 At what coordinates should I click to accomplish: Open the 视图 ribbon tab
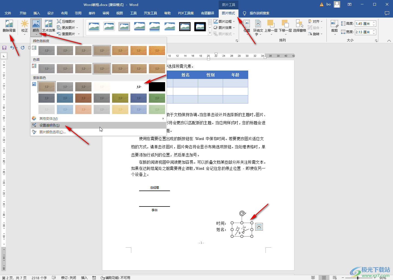[119, 13]
